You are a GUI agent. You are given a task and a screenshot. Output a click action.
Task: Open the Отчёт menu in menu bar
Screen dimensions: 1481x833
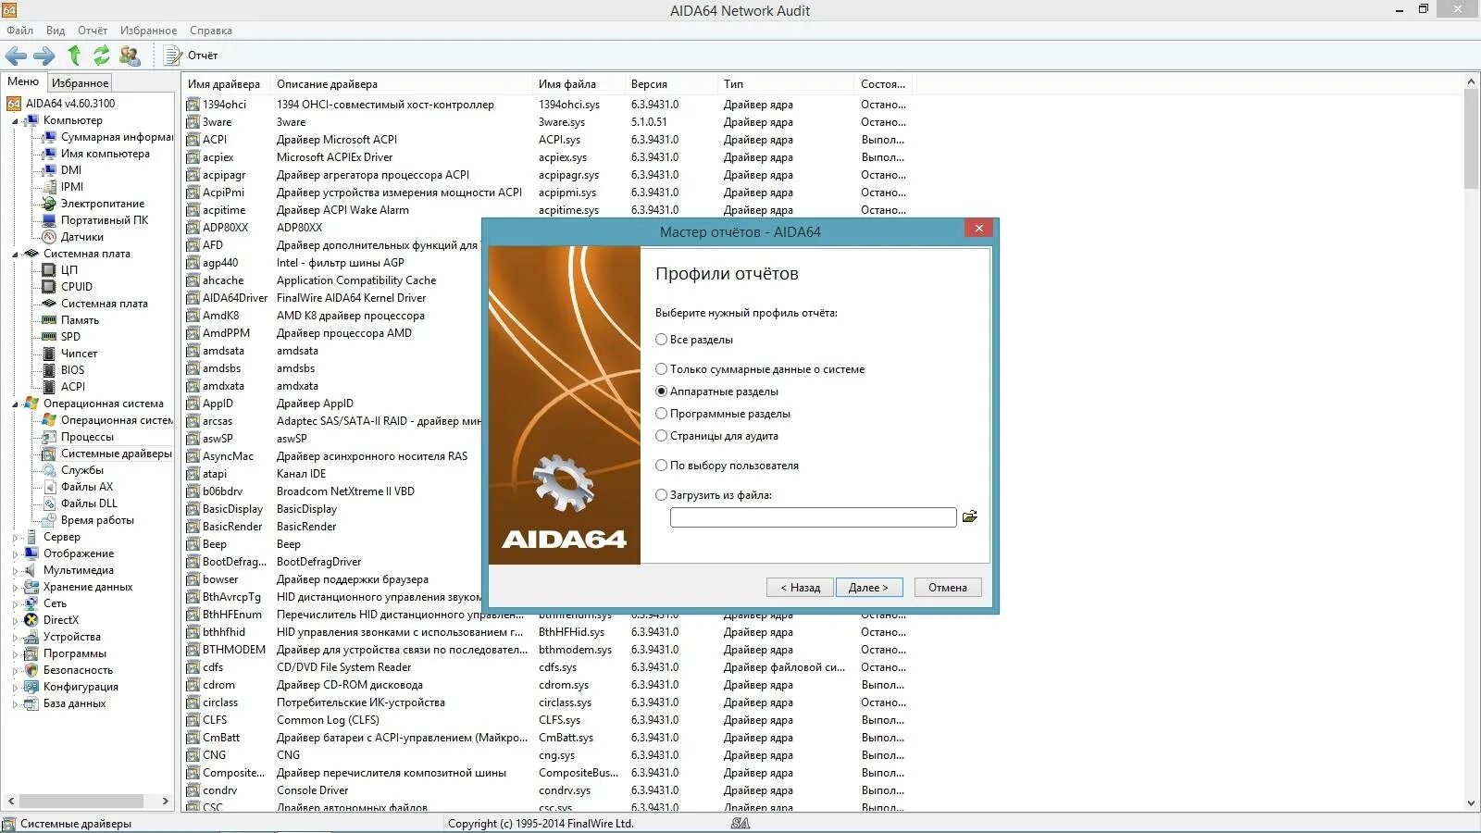click(x=93, y=31)
